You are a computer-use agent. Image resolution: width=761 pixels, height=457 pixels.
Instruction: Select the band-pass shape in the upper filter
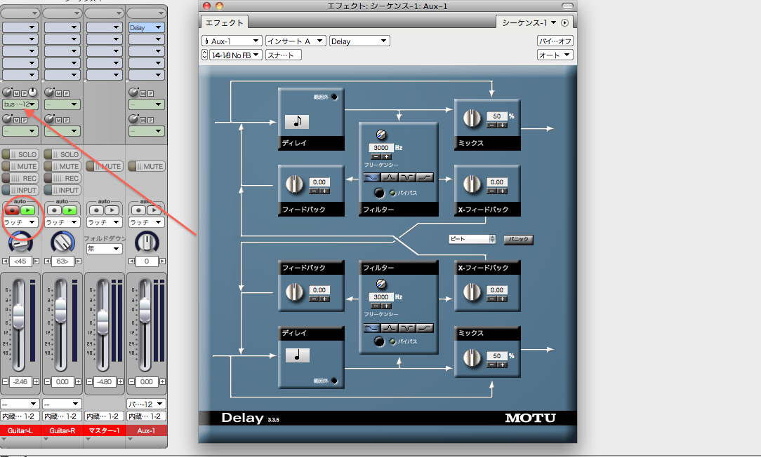point(390,178)
